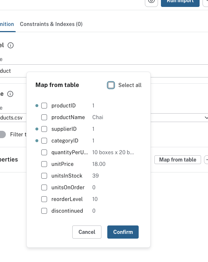Image resolution: width=208 pixels, height=262 pixels.
Task: Click the label name input field
Action: coord(104,71)
